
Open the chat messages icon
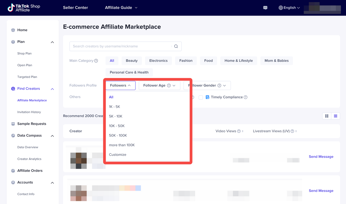click(x=265, y=8)
